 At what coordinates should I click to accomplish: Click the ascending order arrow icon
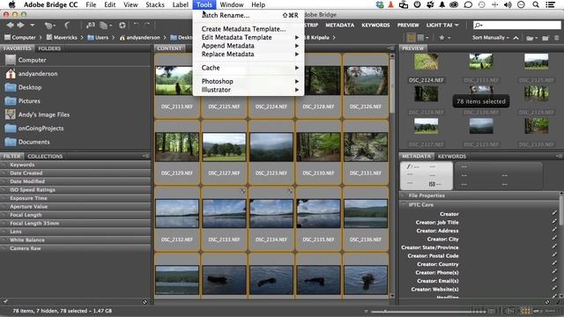[516, 38]
